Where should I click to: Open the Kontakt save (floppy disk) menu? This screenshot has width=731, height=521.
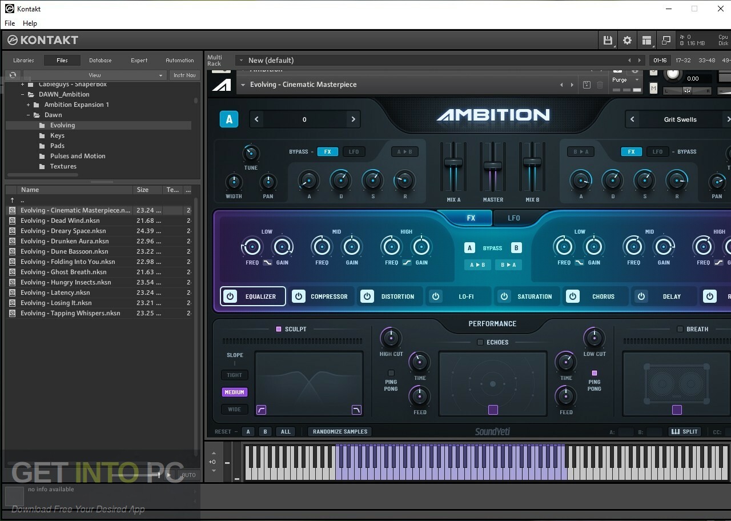(x=608, y=40)
